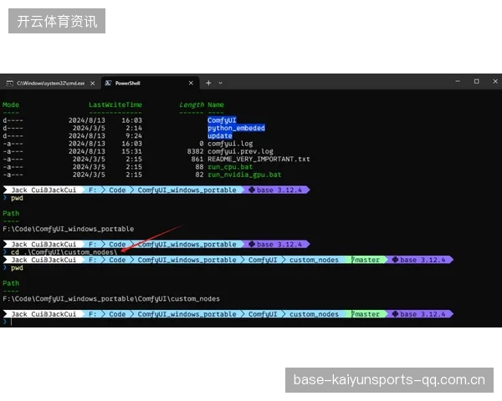Click the 9:24 time value
The image size is (502, 401).
pos(134,135)
